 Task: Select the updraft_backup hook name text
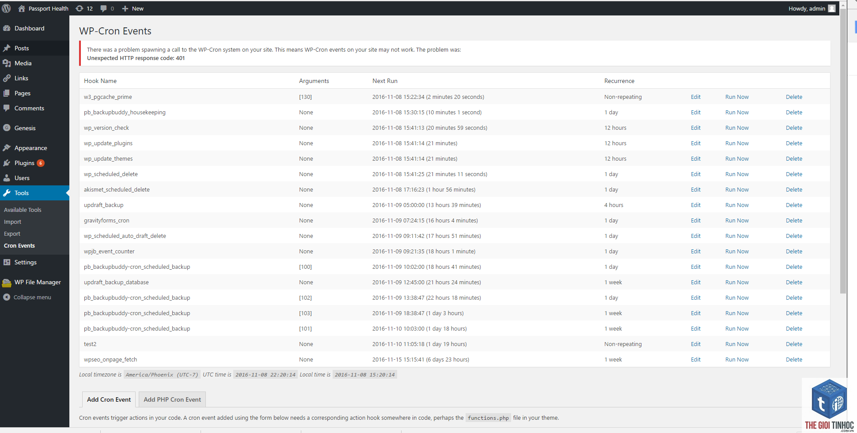(x=104, y=205)
